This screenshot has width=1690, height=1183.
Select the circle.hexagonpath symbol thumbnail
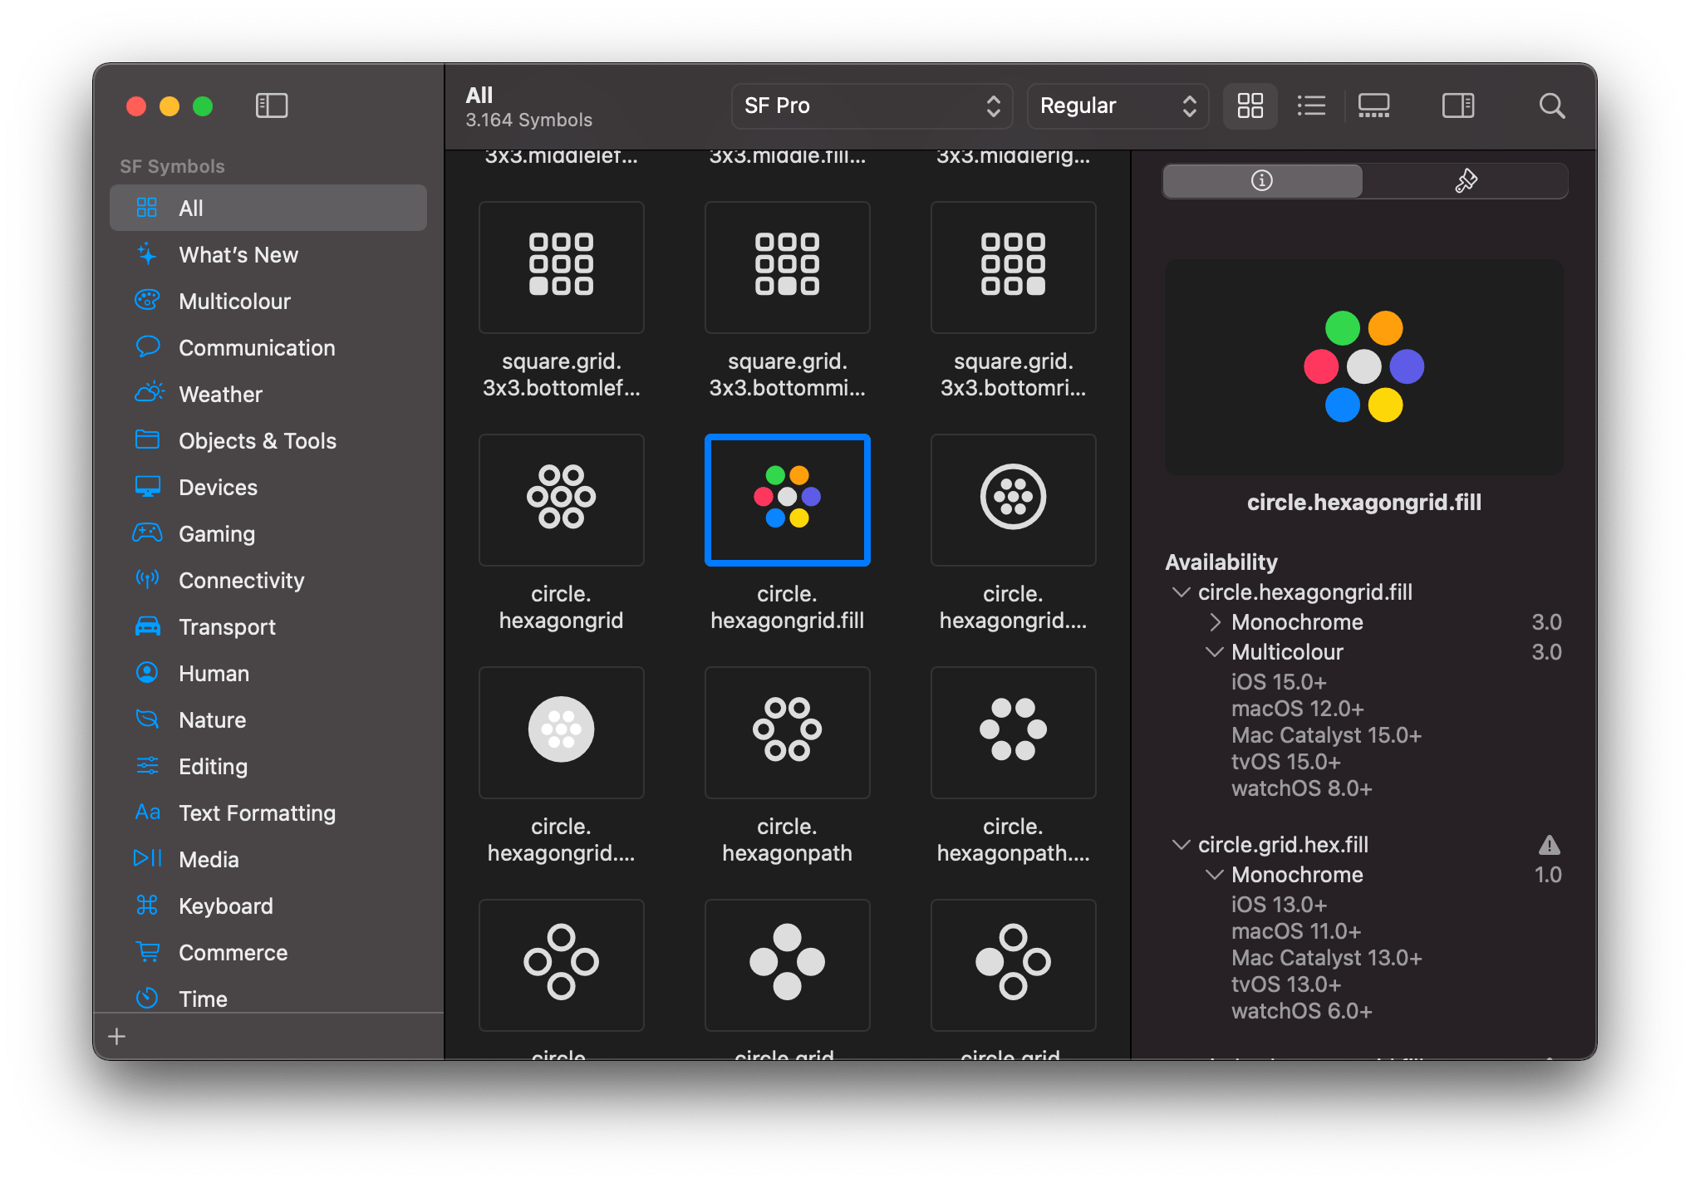(786, 732)
